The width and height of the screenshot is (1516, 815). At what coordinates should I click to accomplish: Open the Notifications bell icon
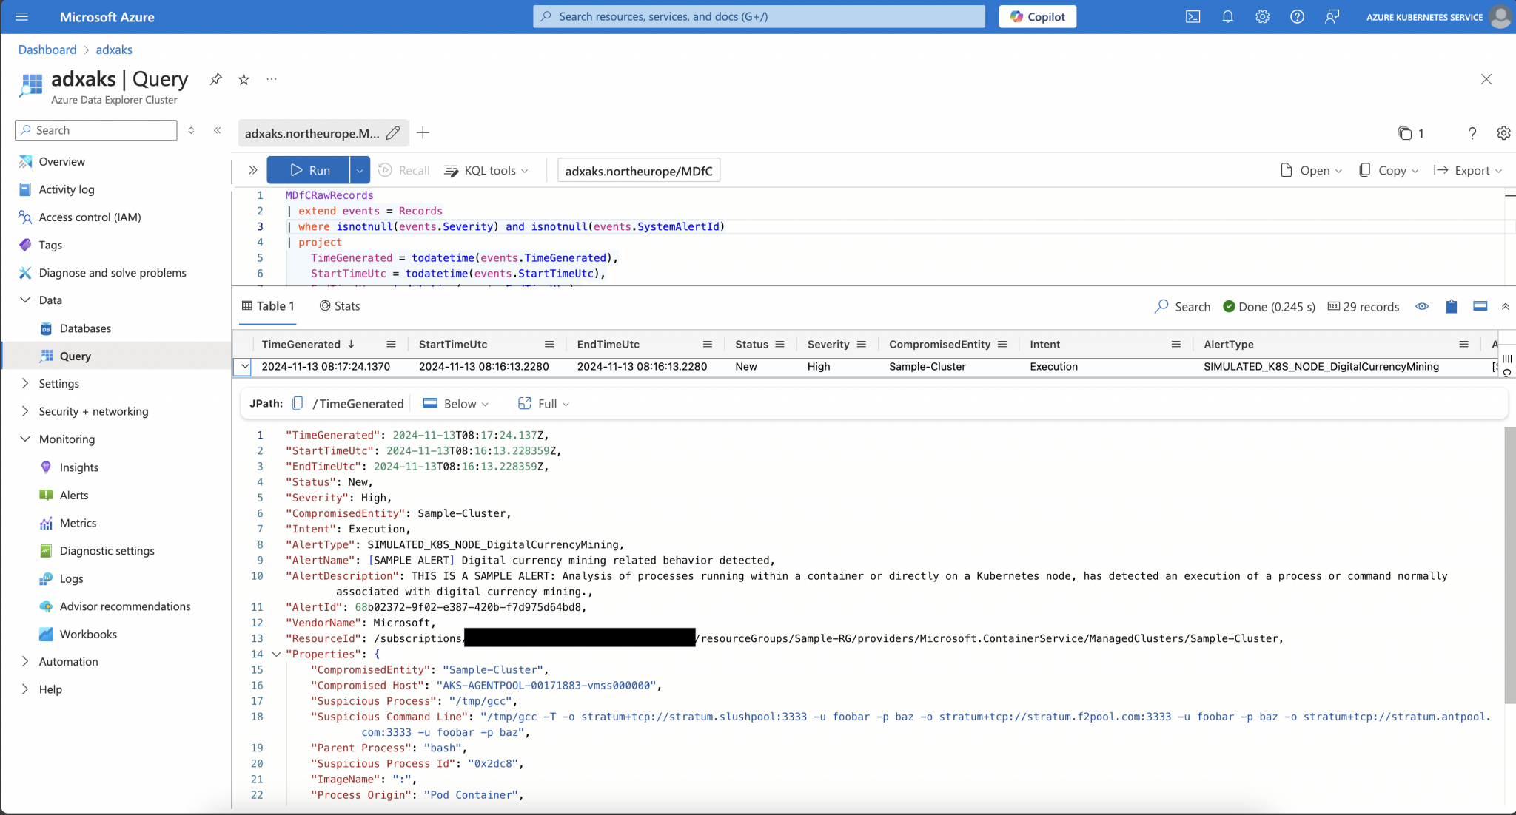click(1227, 16)
